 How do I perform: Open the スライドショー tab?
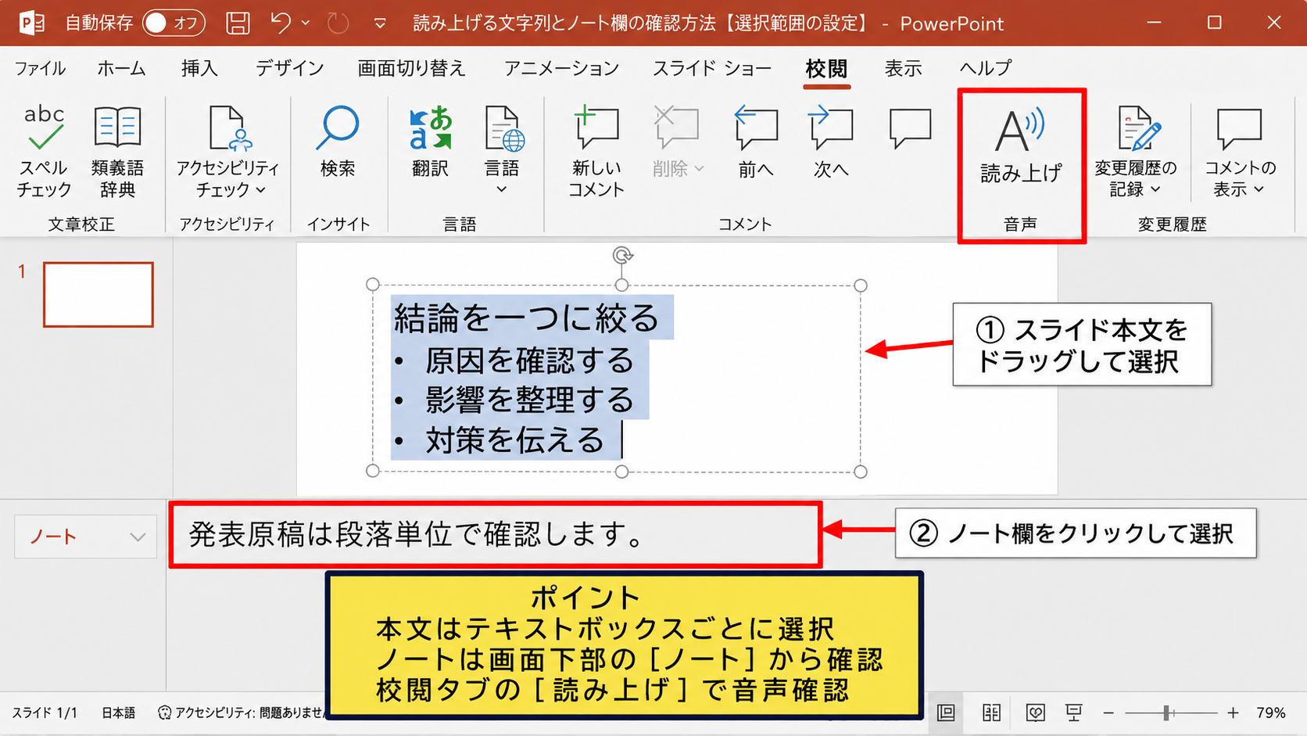pyautogui.click(x=712, y=68)
